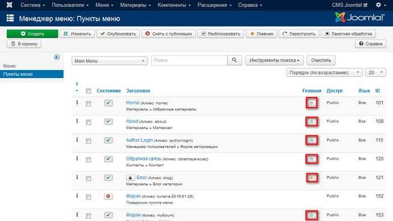Viewport: 393px width, 221px height.
Task: Click the search magnifier button
Action: [x=234, y=60]
